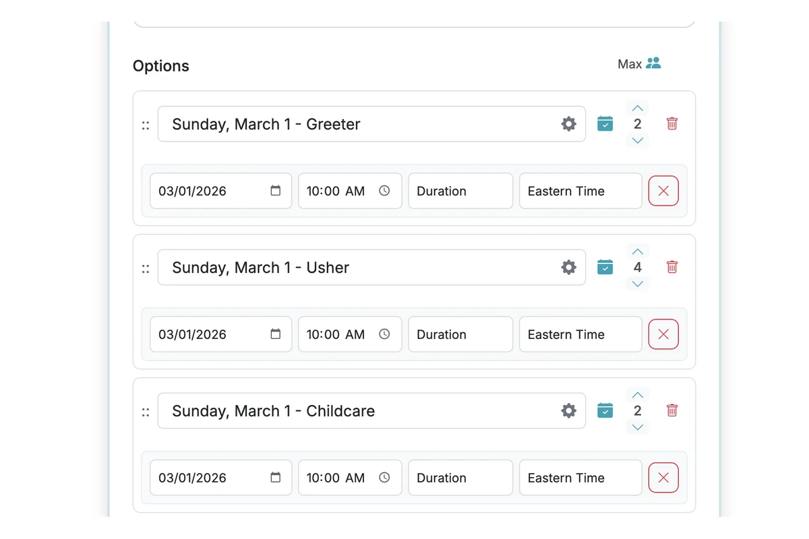Remove the Childcare time slot with red X
Screen dimensions: 809x539
coord(663,478)
